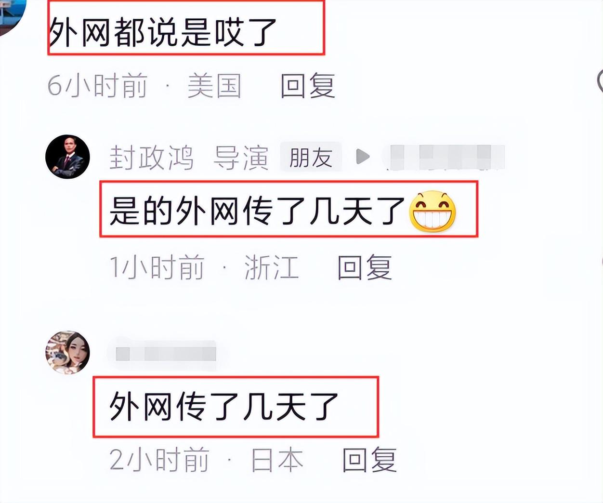Click the 浙江 location label
Image resolution: width=603 pixels, height=503 pixels.
[x=272, y=267]
